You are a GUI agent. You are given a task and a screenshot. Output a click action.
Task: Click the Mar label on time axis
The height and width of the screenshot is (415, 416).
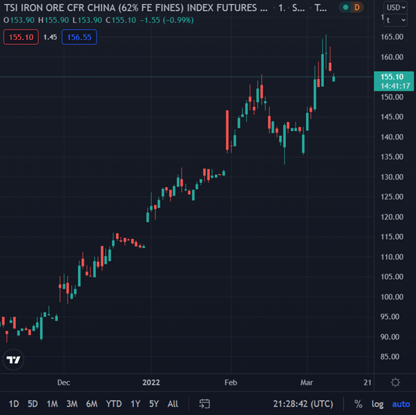(x=307, y=383)
